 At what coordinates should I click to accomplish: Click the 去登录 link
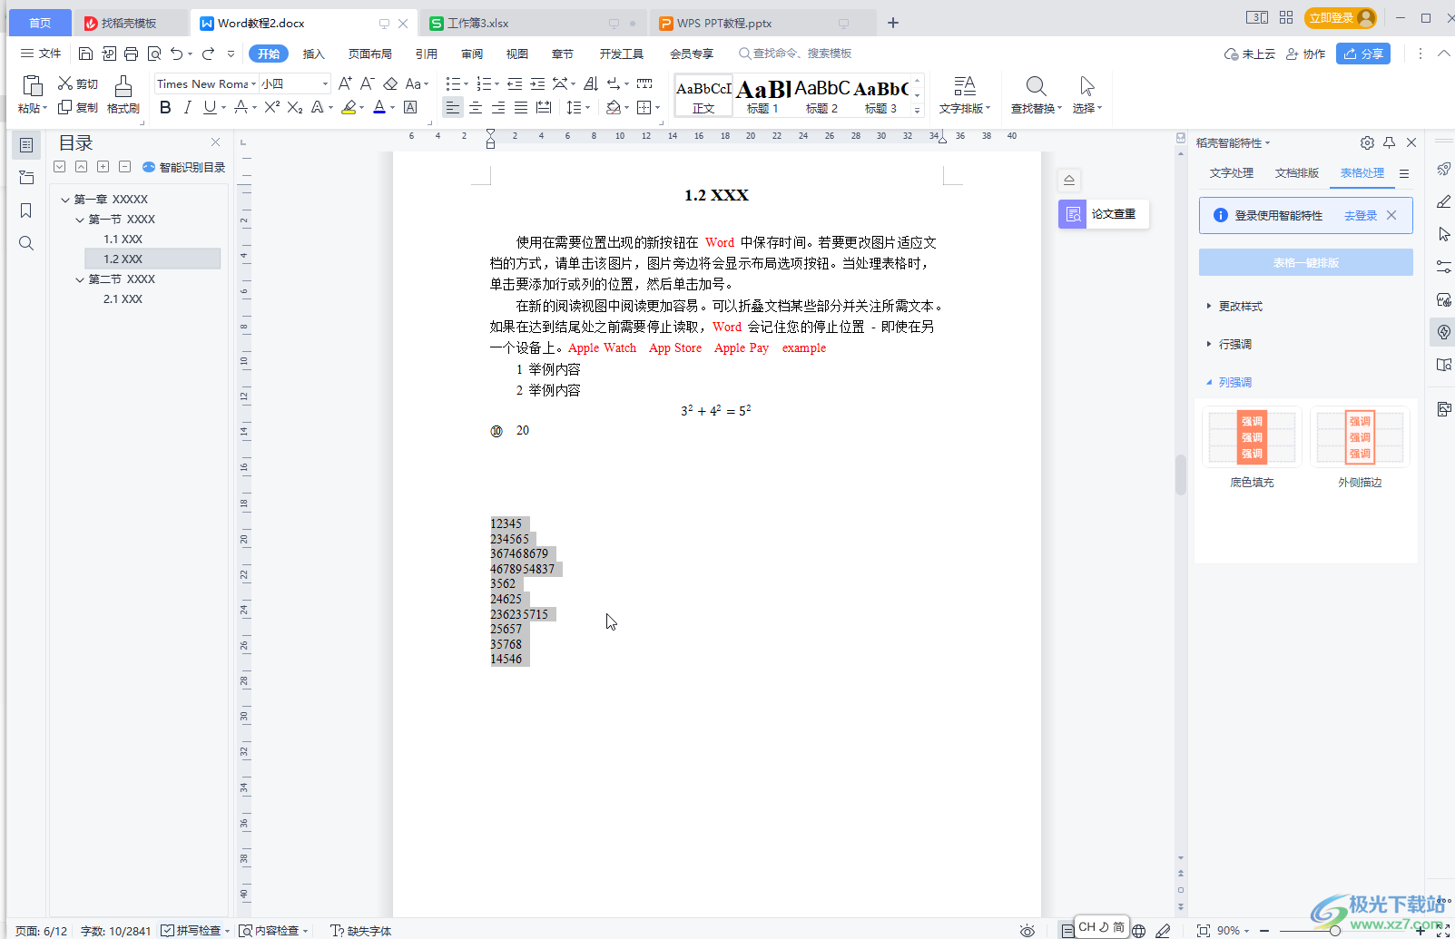click(x=1361, y=216)
